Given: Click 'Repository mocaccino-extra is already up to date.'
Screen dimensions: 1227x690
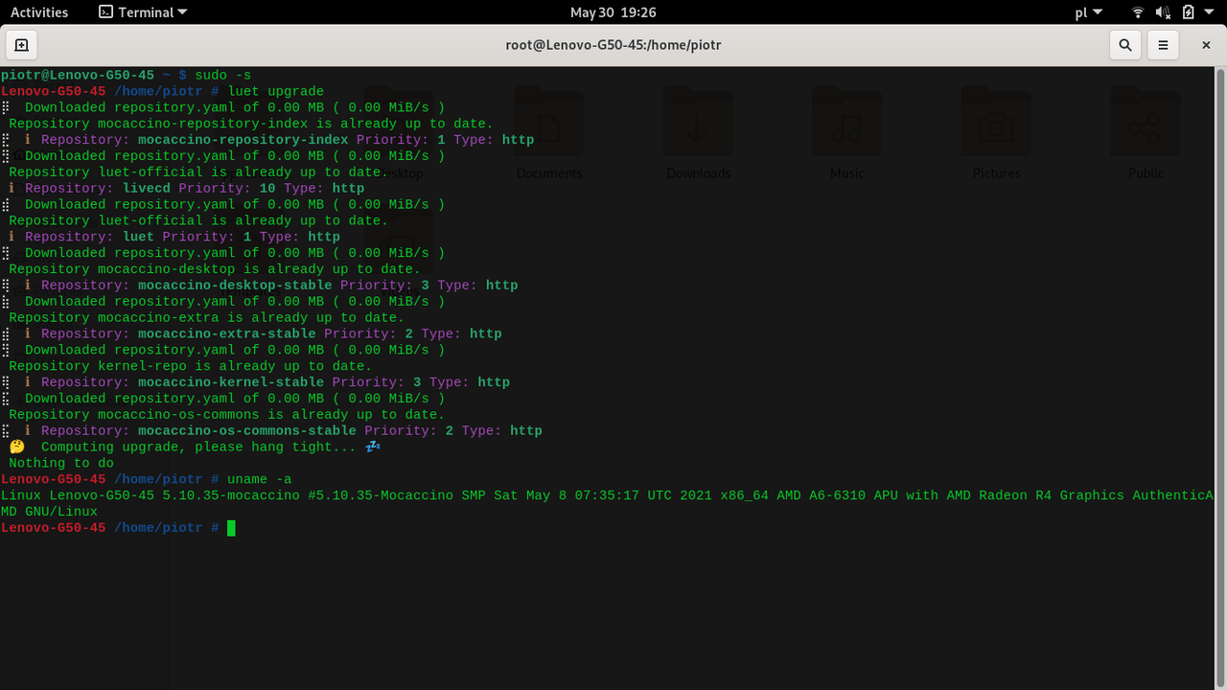Looking at the screenshot, I should [x=206, y=317].
